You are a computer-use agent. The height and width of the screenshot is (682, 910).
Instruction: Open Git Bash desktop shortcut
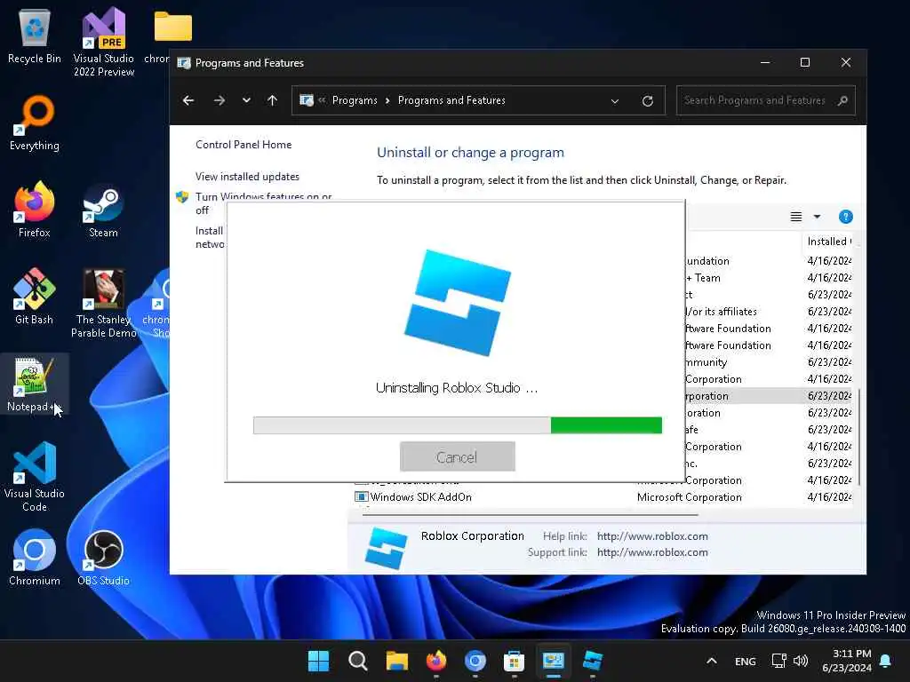tap(35, 297)
